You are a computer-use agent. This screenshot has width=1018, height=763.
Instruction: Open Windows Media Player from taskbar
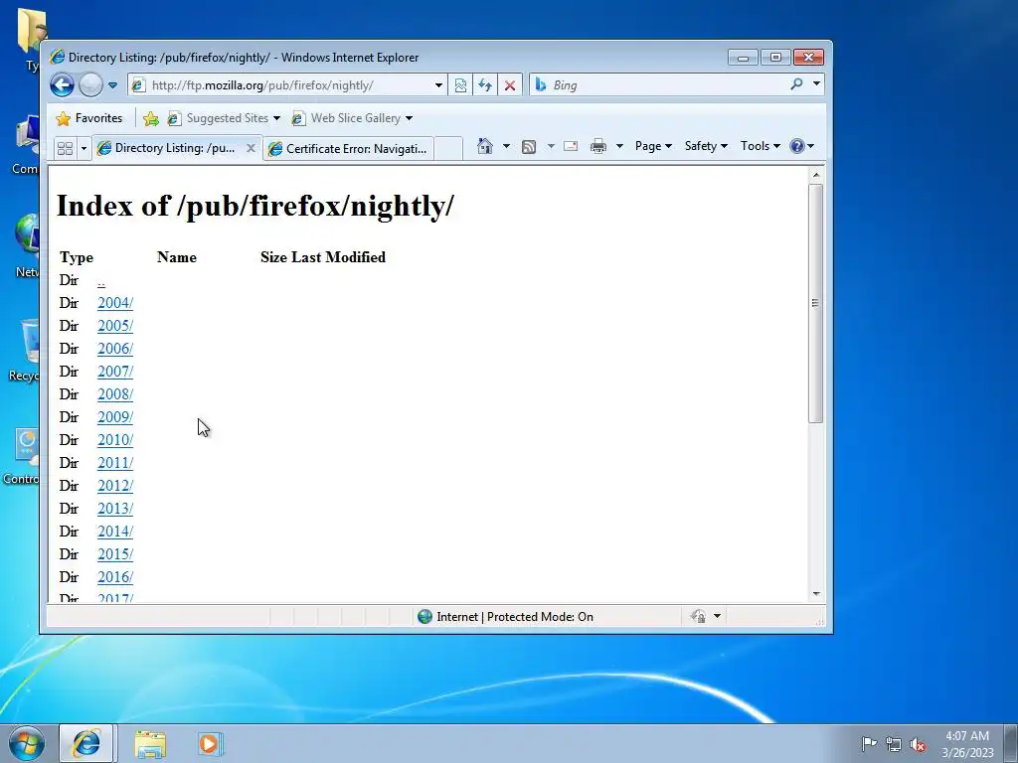coord(210,743)
